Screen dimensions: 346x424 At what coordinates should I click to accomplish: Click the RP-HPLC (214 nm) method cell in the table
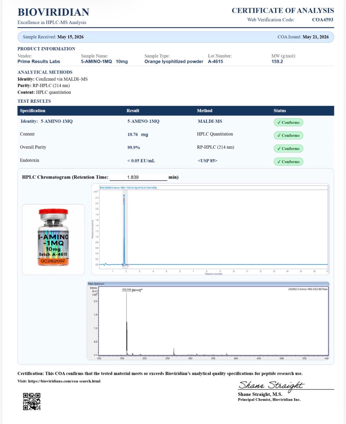pyautogui.click(x=215, y=147)
